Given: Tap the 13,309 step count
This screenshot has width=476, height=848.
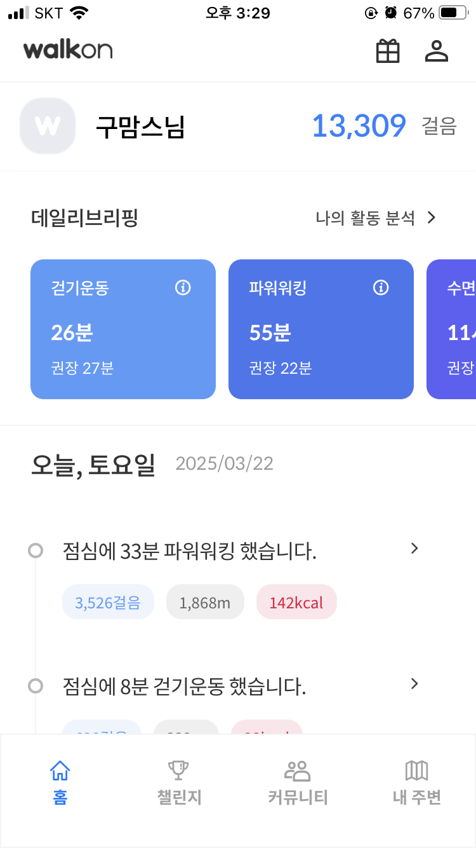Looking at the screenshot, I should pos(359,126).
